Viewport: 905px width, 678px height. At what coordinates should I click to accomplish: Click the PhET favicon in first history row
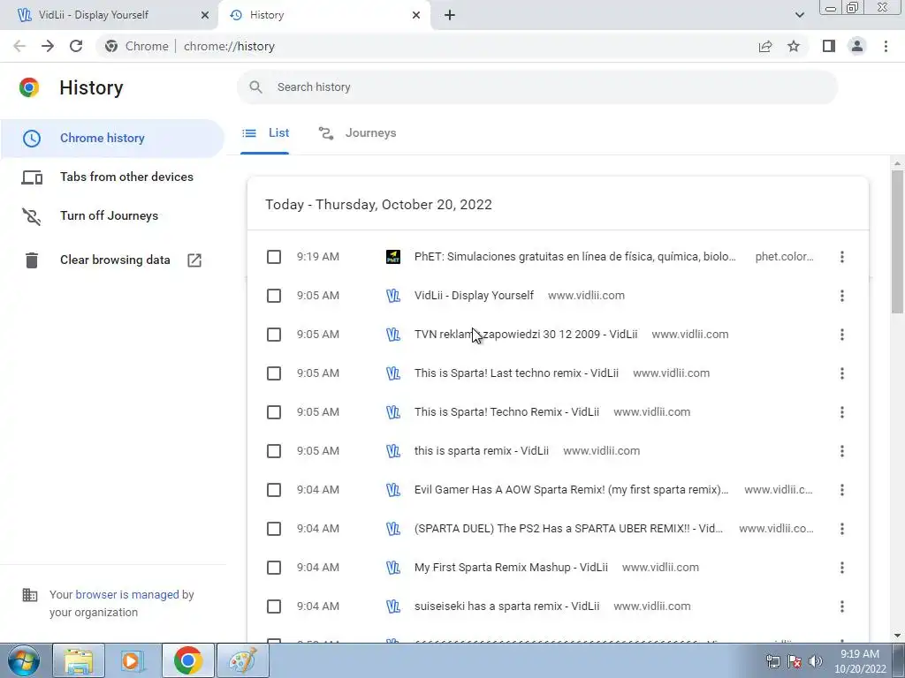[x=393, y=257]
